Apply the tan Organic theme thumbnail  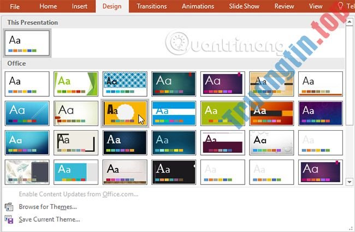271,84
